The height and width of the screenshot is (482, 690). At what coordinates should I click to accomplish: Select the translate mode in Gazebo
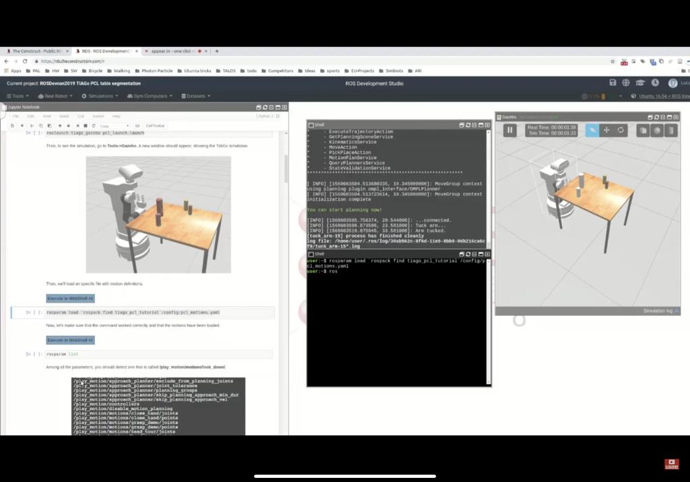pyautogui.click(x=606, y=130)
